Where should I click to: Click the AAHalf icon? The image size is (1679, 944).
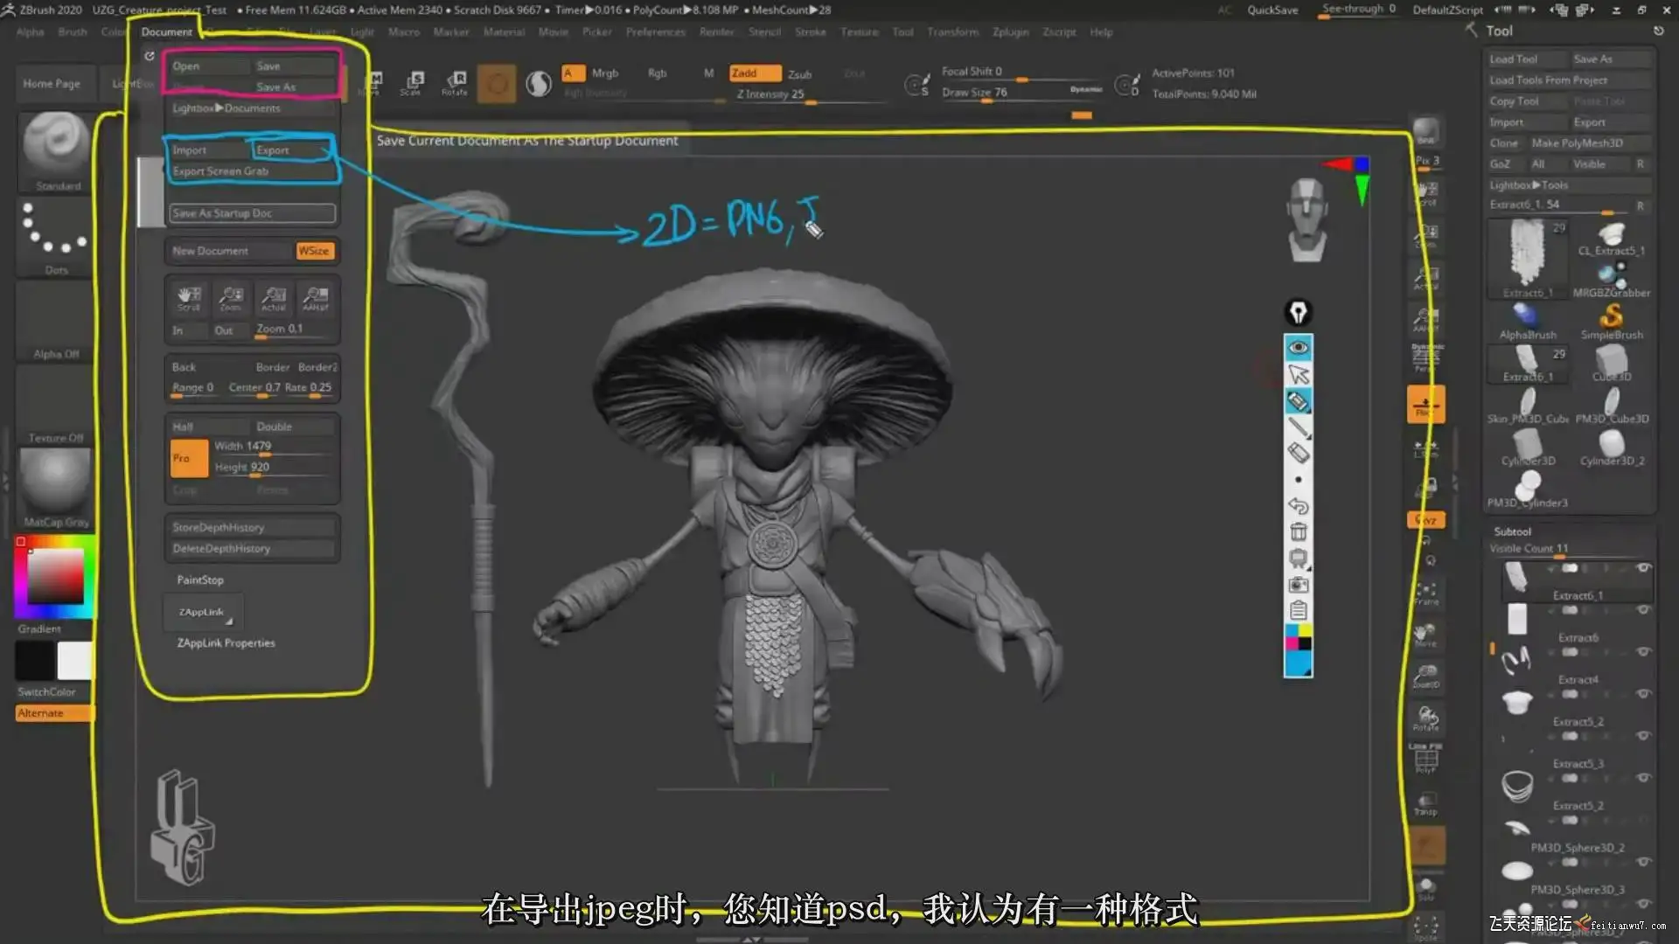tap(316, 298)
